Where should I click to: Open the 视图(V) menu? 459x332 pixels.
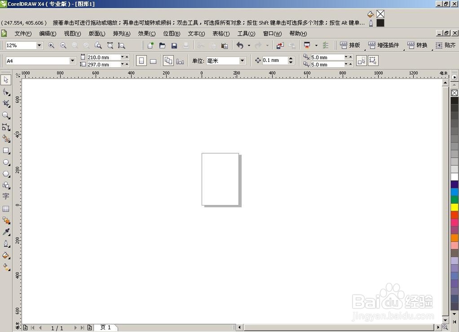tap(73, 33)
